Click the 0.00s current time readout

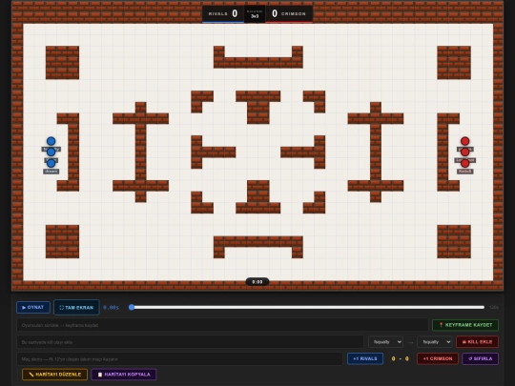pos(111,308)
